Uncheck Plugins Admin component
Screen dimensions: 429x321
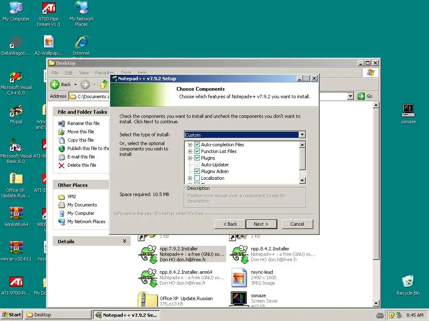tap(197, 171)
